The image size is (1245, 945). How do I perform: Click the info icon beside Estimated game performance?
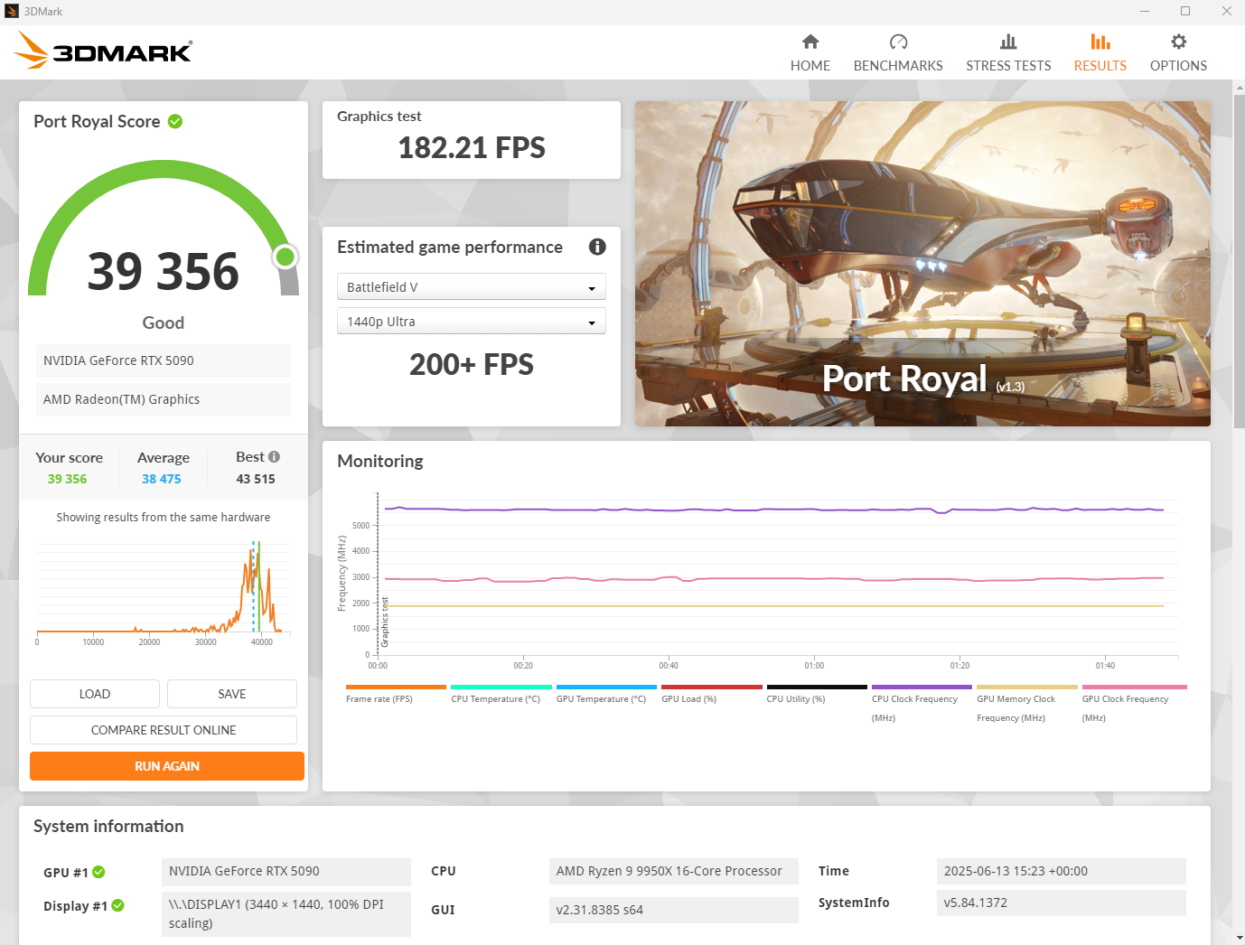[596, 247]
